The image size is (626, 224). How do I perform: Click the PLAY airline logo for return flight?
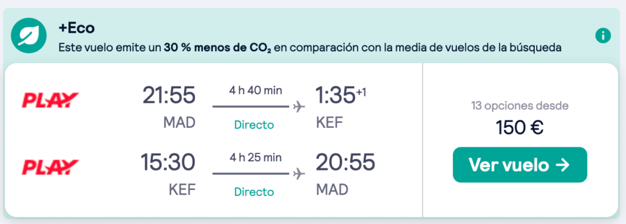[50, 167]
